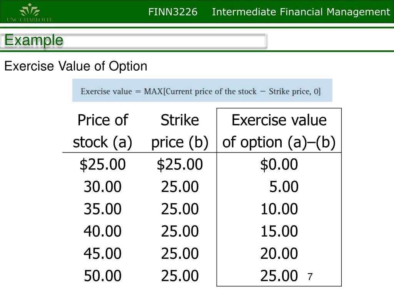This screenshot has height=295, width=394.
Task: Select the 50.00 stock price value
Action: 102,276
